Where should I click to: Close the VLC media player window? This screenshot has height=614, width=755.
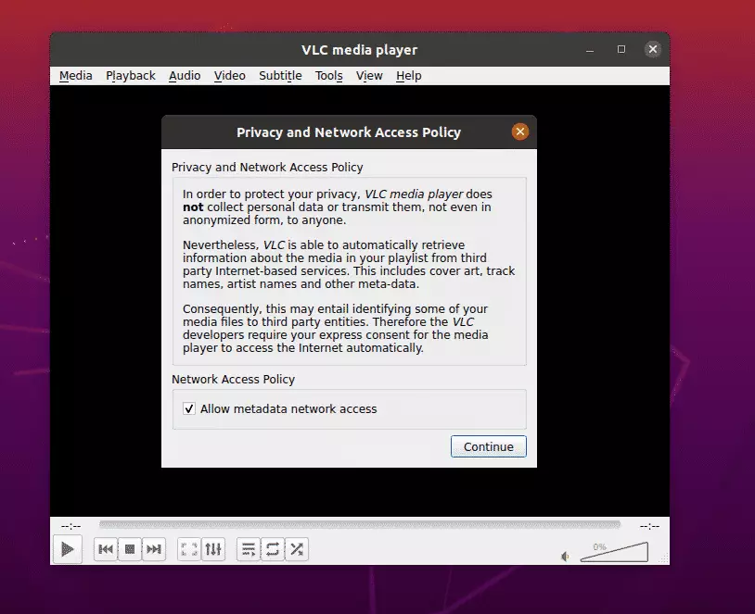pos(653,49)
